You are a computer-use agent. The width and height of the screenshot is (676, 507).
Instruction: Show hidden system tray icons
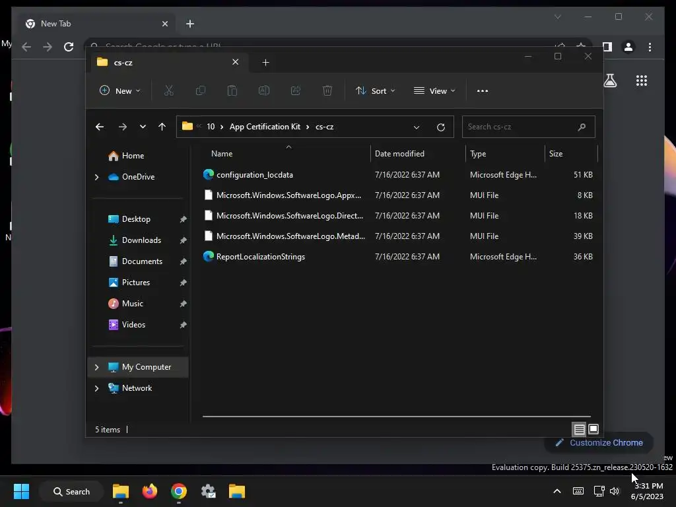point(557,491)
